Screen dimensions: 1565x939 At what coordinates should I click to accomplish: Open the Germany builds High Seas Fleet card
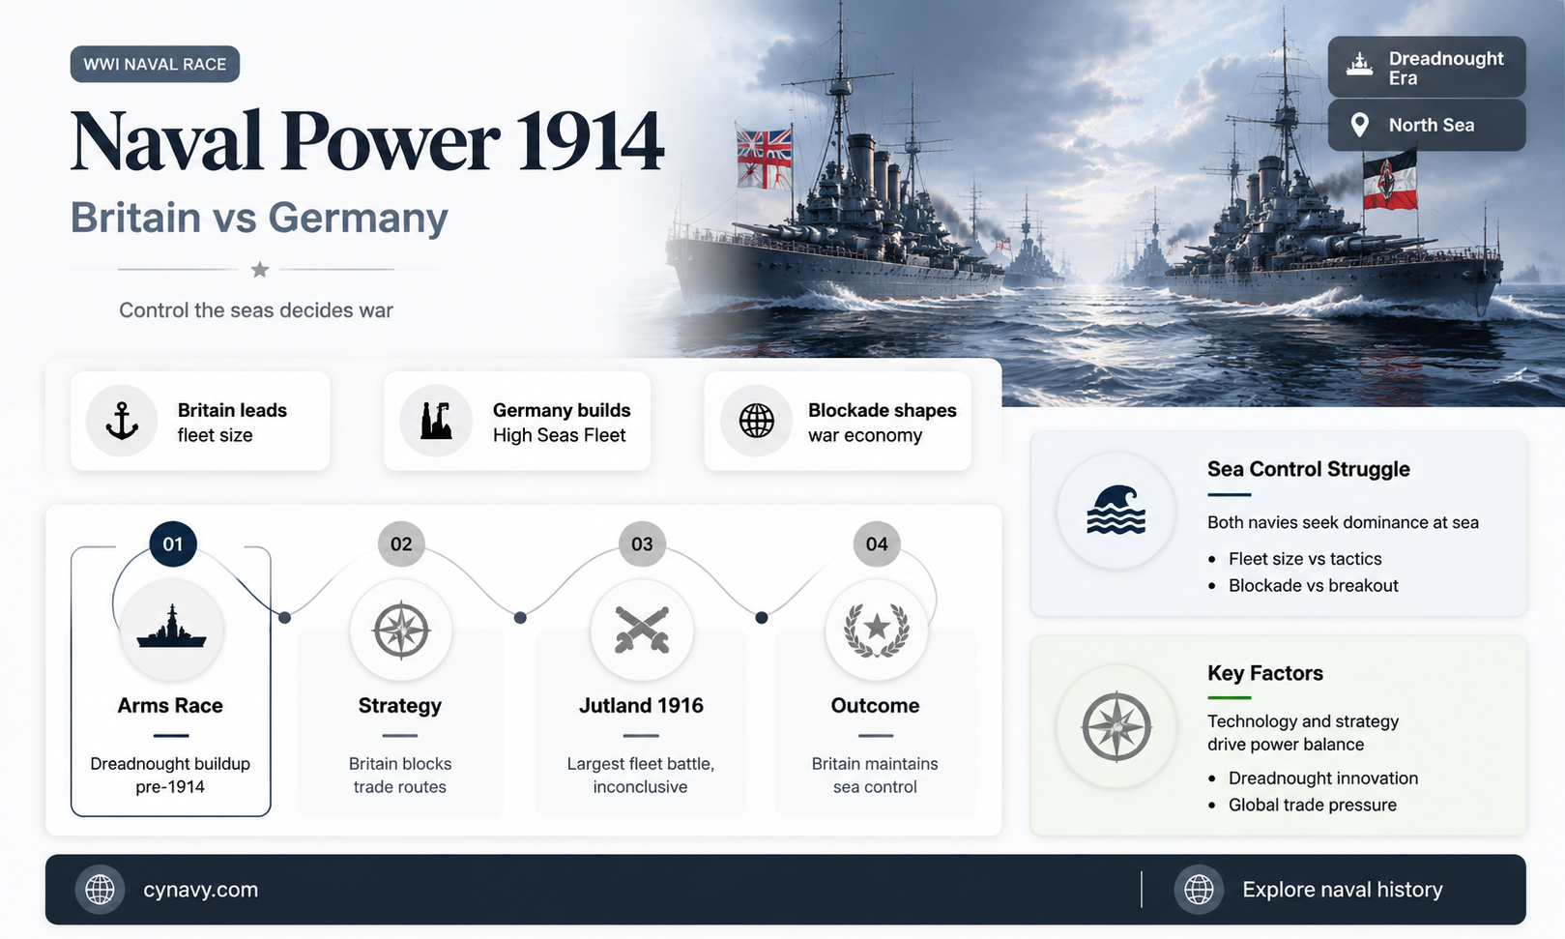click(x=517, y=422)
